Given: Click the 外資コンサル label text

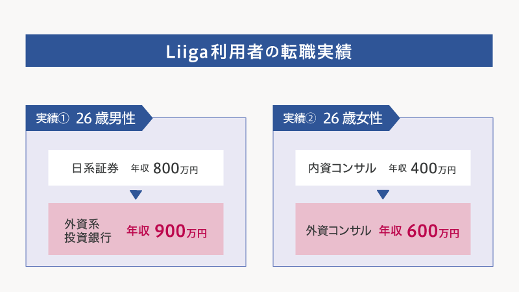Looking at the screenshot, I should coord(338,231).
